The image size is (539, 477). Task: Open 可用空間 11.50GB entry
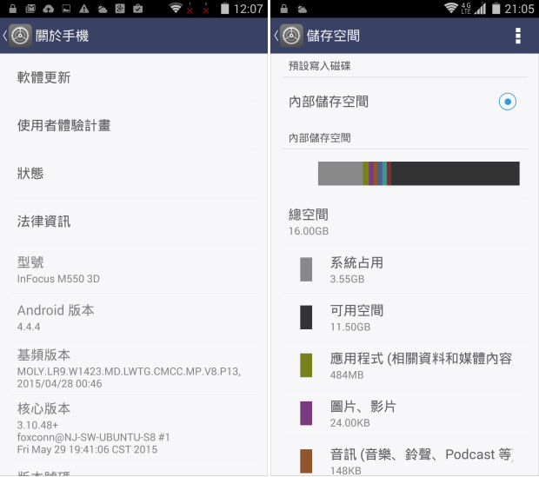click(x=404, y=317)
